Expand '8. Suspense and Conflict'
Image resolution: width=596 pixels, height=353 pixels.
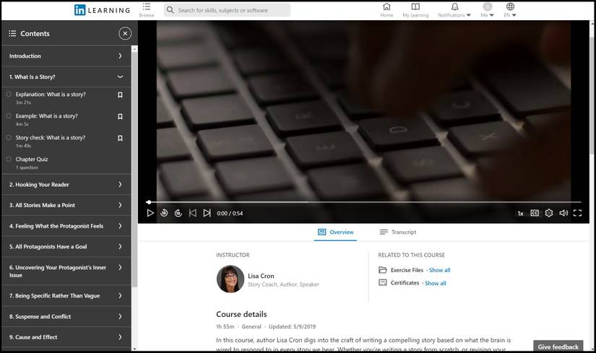(x=66, y=316)
